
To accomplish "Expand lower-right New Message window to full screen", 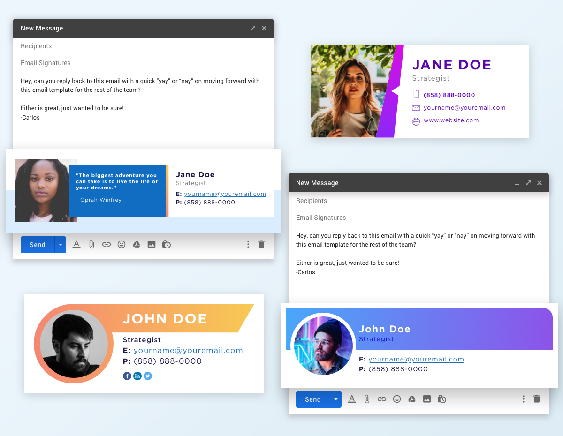I will (x=528, y=183).
